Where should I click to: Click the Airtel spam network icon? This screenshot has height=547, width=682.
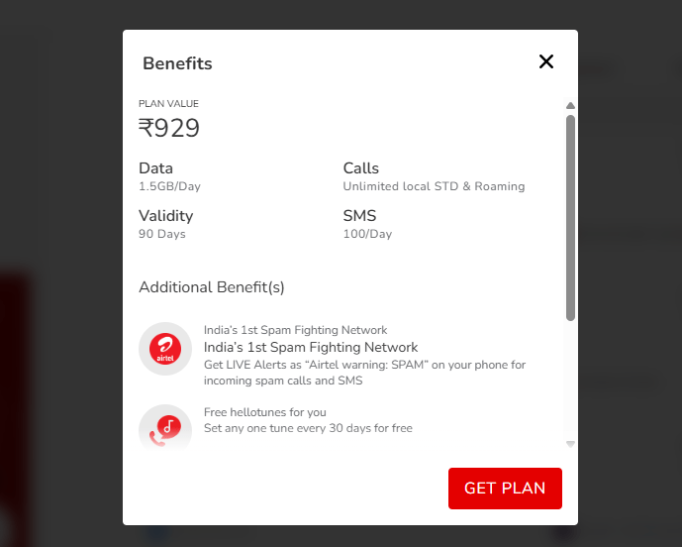pyautogui.click(x=165, y=349)
